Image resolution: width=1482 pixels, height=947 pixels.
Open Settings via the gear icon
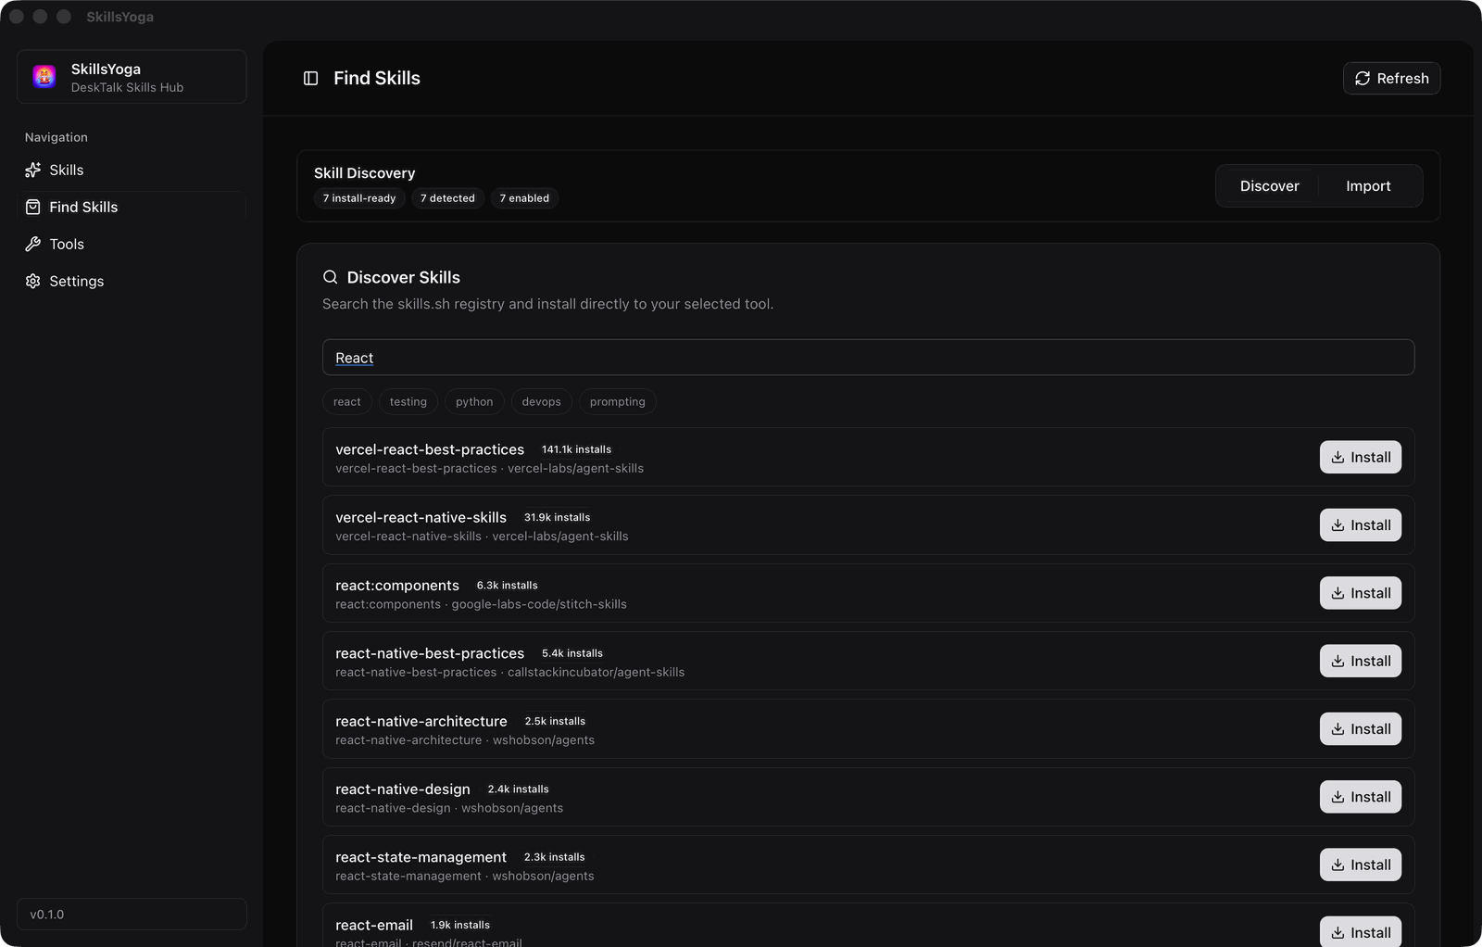click(x=33, y=282)
